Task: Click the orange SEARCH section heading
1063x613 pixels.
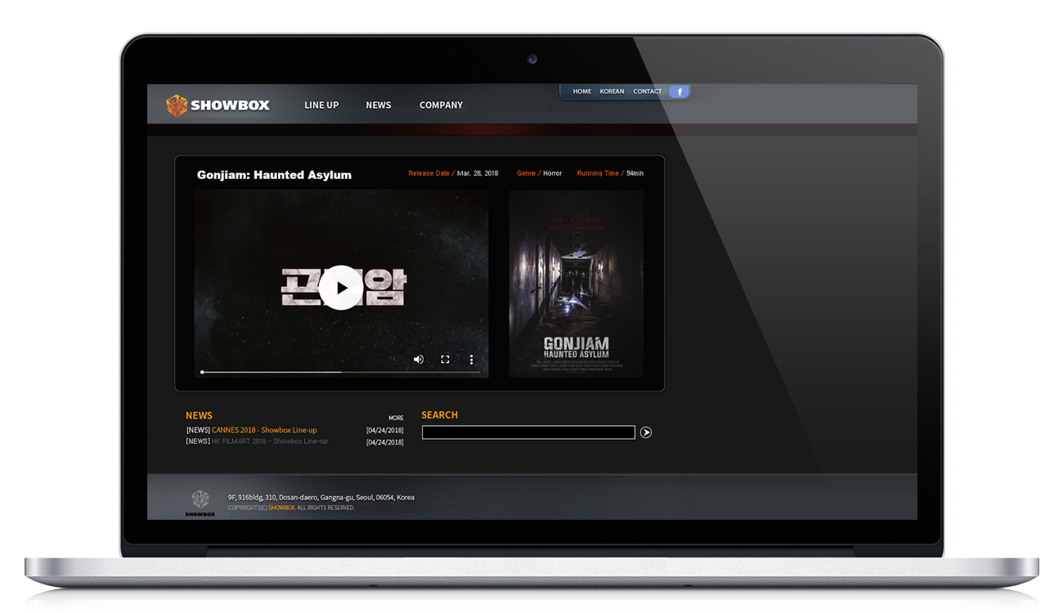Action: [x=439, y=415]
